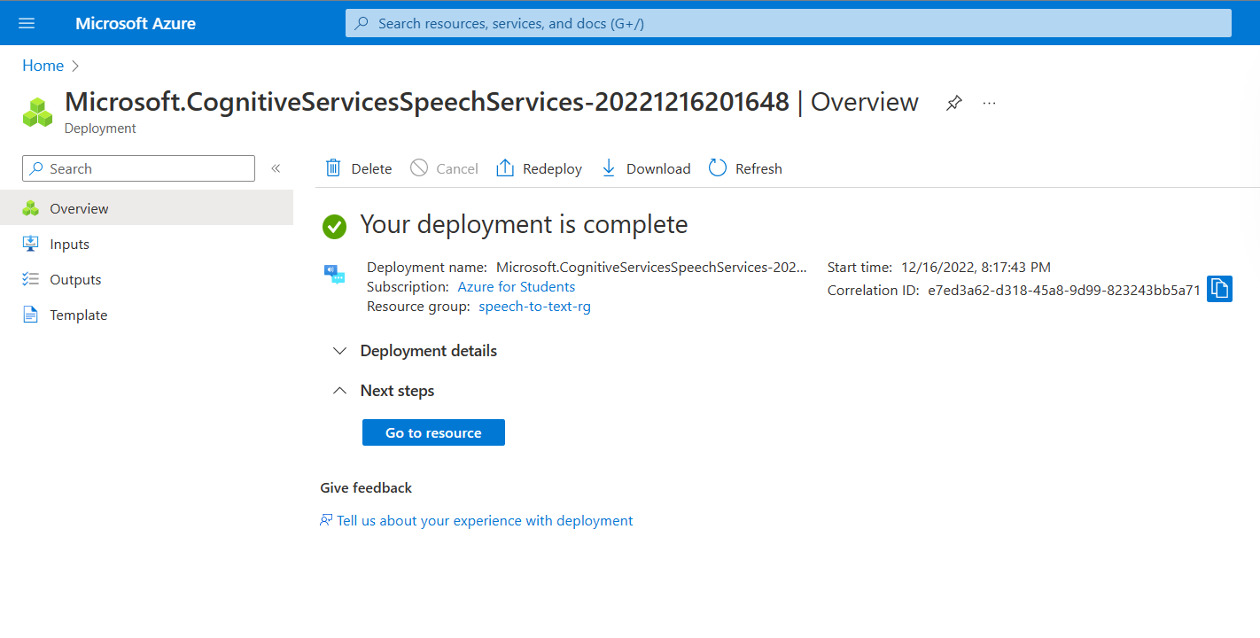Click the Refresh icon in the toolbar

tap(717, 167)
